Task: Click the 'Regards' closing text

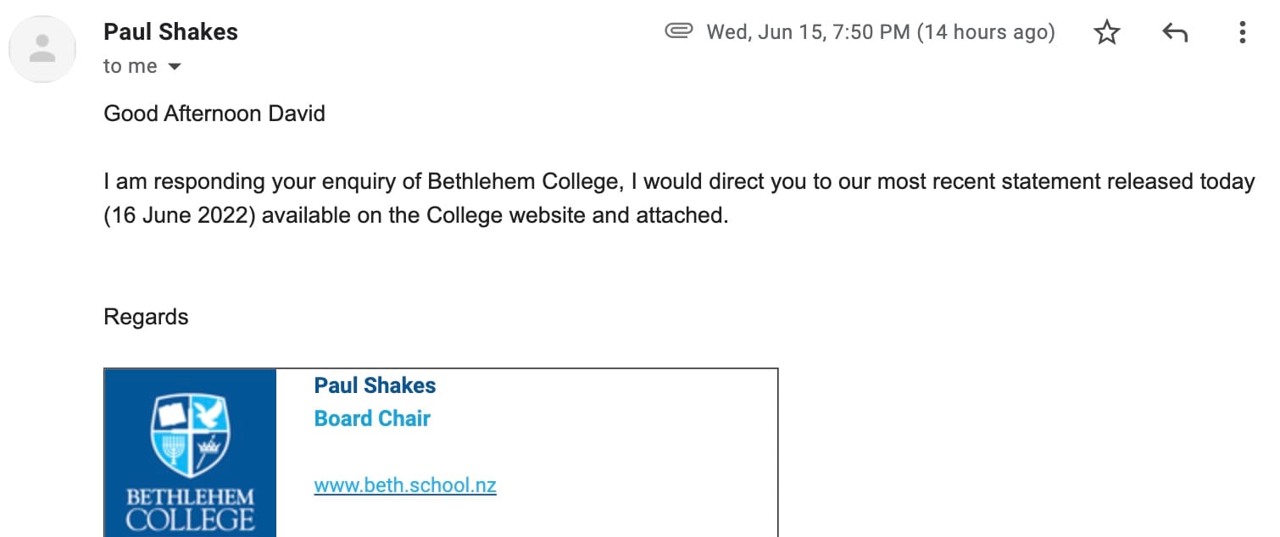Action: point(145,316)
